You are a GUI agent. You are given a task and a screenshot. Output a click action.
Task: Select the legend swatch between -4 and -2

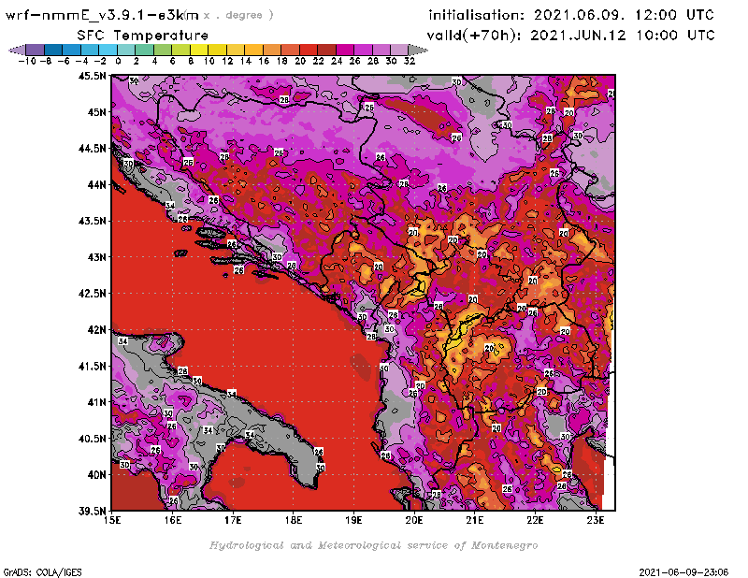click(90, 50)
